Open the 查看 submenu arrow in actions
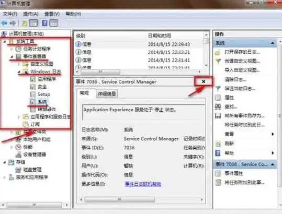The width and height of the screenshot is (282, 214). 273,134
